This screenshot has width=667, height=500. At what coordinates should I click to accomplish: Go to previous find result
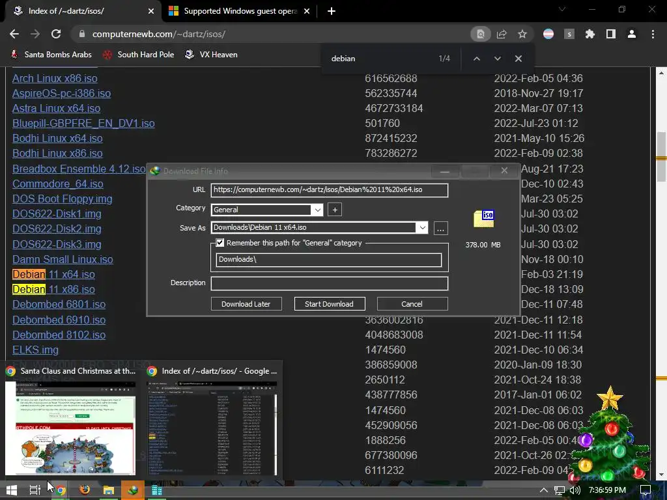point(477,59)
